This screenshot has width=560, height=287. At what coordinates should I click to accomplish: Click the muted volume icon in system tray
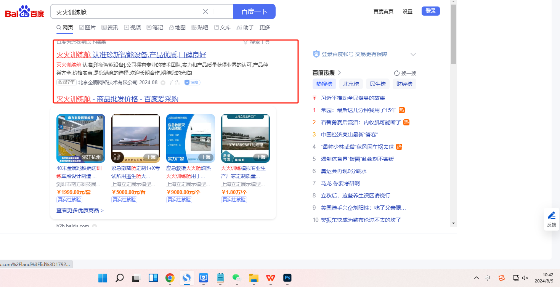(525, 278)
